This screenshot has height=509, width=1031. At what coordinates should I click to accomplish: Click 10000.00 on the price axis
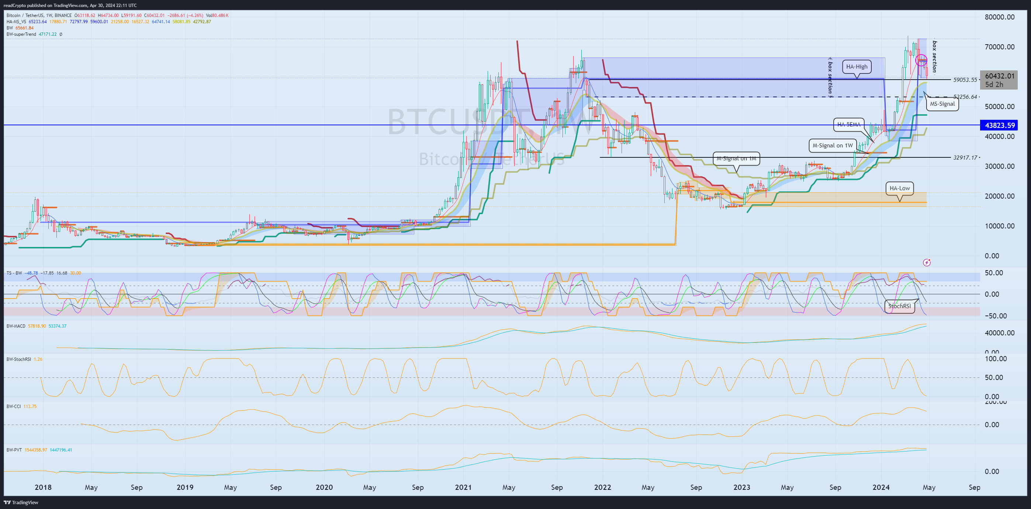[1000, 226]
